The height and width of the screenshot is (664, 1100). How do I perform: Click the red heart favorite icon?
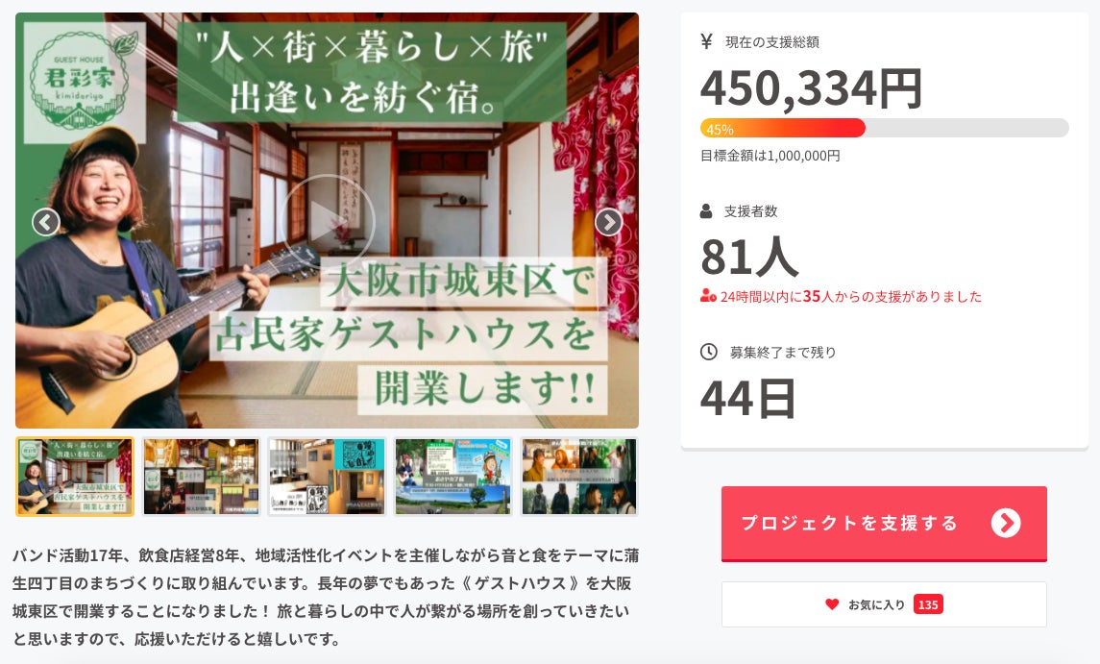[x=832, y=604]
